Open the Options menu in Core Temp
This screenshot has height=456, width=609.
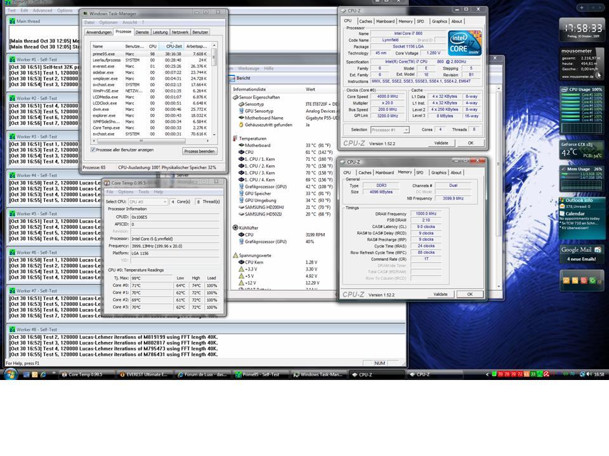126,191
